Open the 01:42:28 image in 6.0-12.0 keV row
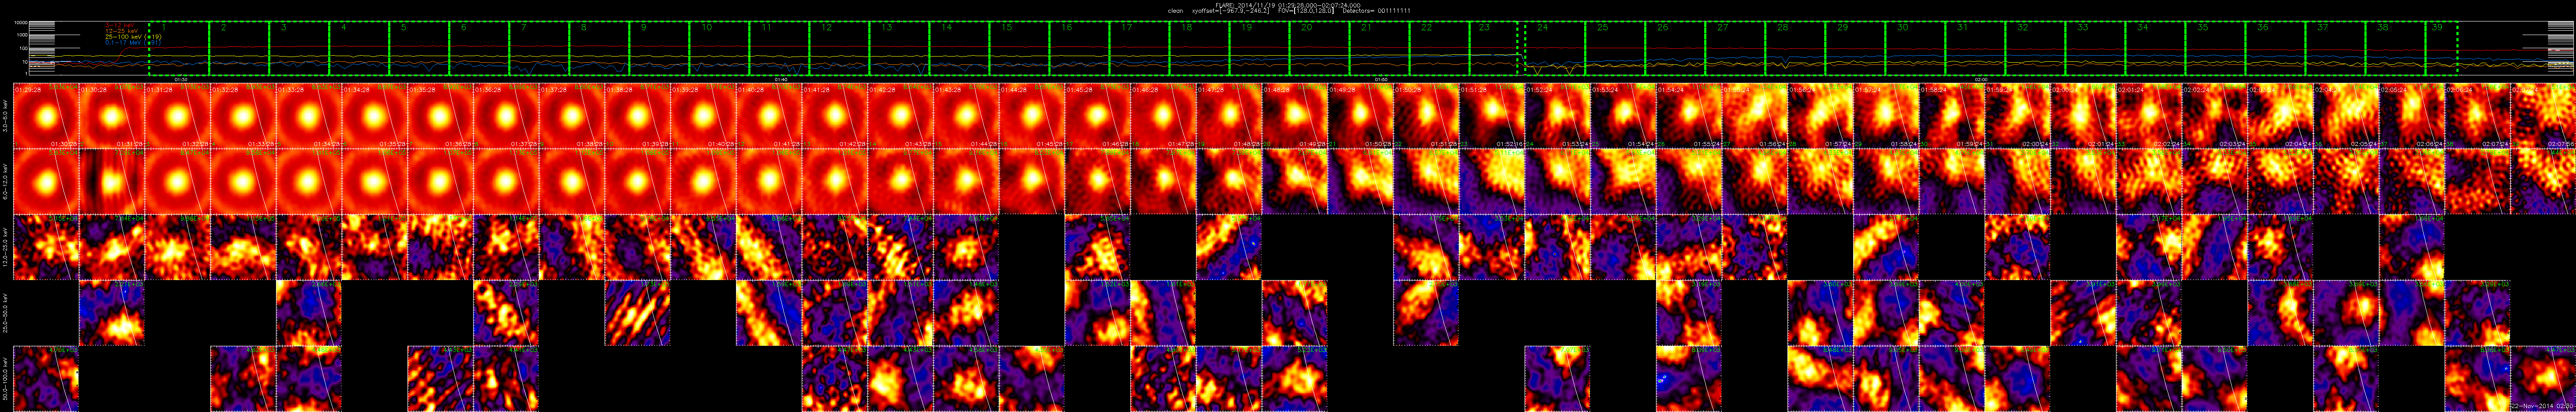The width and height of the screenshot is (2576, 412). [x=901, y=182]
